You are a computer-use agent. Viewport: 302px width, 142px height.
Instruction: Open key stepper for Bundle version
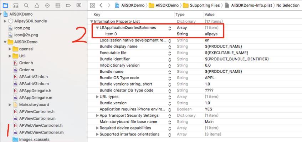click(x=170, y=104)
